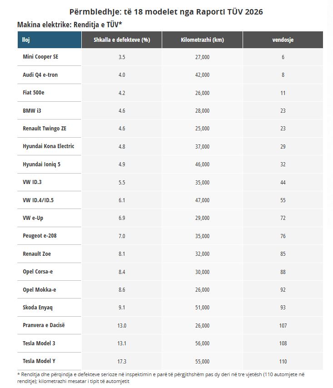The image size is (333, 388).
Task: Select the 'vendosje' column header
Action: point(283,40)
